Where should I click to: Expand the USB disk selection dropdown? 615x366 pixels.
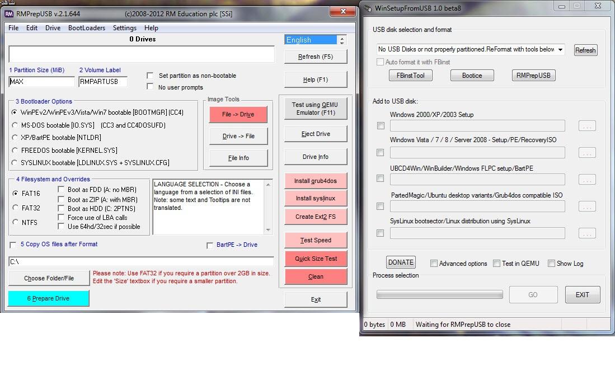point(561,49)
